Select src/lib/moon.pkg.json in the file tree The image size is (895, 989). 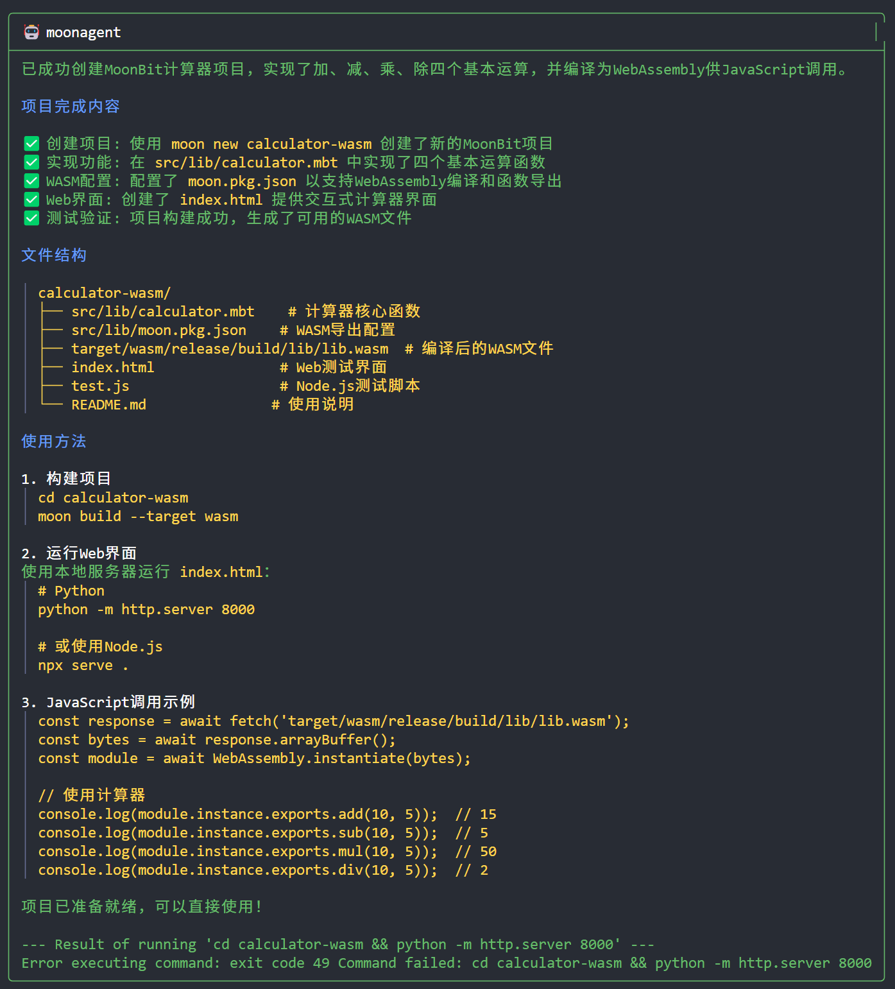click(158, 331)
